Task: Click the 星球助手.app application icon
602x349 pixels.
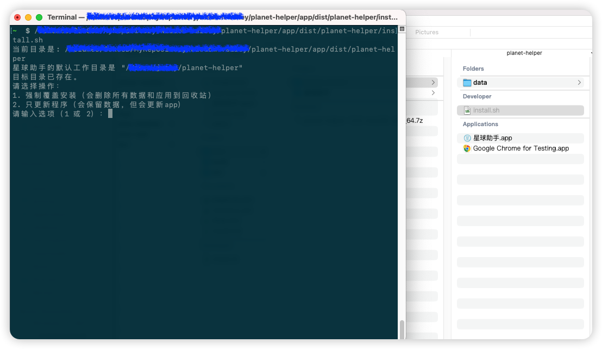Action: (467, 138)
